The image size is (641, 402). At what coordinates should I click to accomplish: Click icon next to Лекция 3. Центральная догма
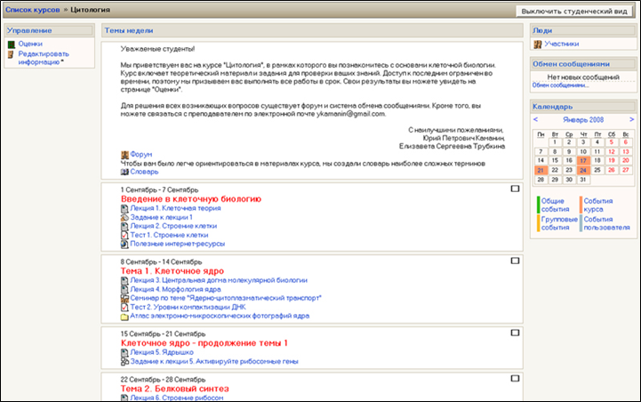coord(124,280)
